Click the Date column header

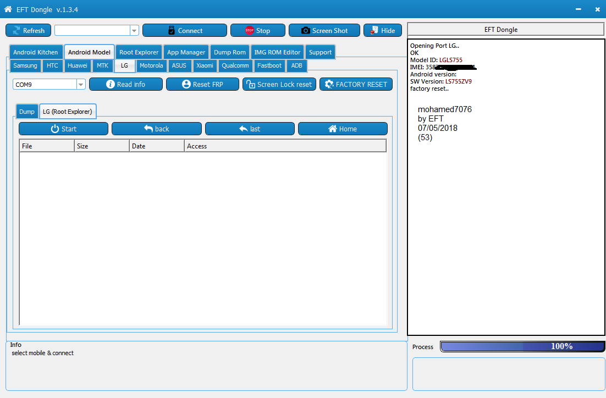click(157, 146)
